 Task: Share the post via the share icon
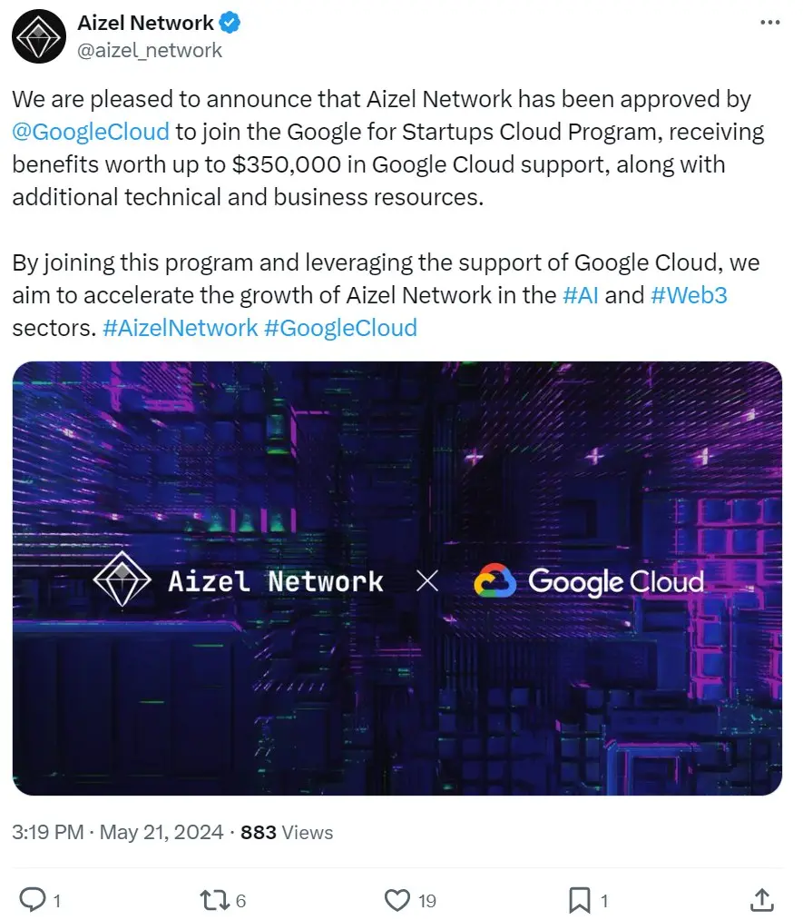coord(761,900)
